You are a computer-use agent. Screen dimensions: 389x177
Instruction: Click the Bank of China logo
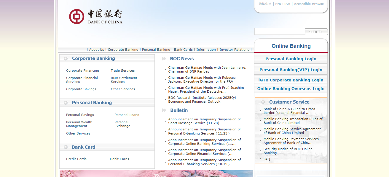[x=95, y=17]
